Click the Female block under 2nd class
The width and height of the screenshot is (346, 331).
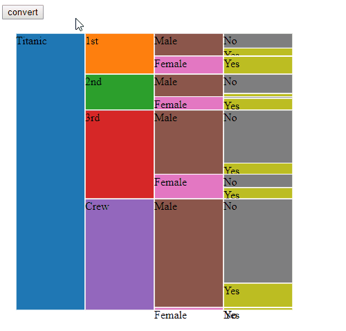point(189,103)
